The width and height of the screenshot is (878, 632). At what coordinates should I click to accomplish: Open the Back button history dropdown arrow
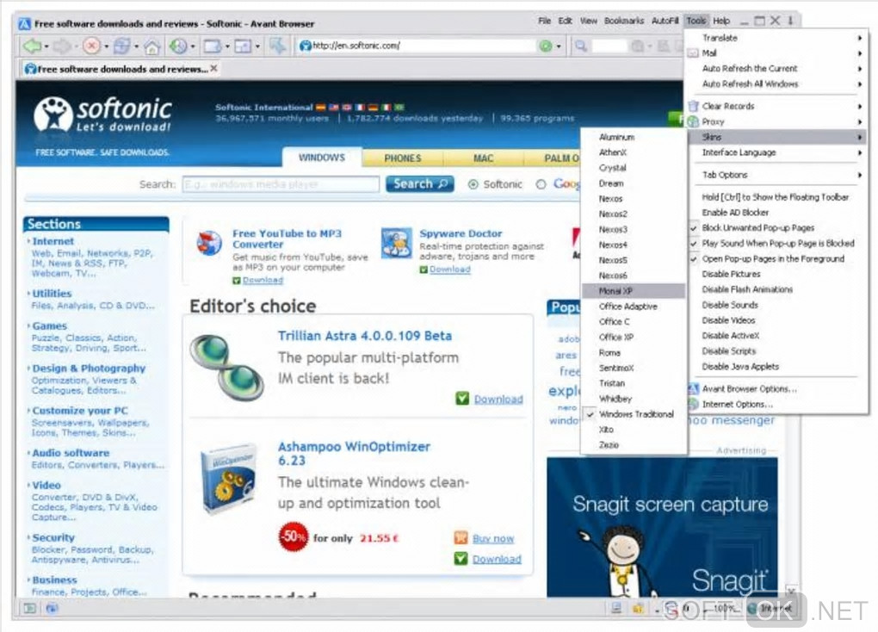tap(46, 46)
